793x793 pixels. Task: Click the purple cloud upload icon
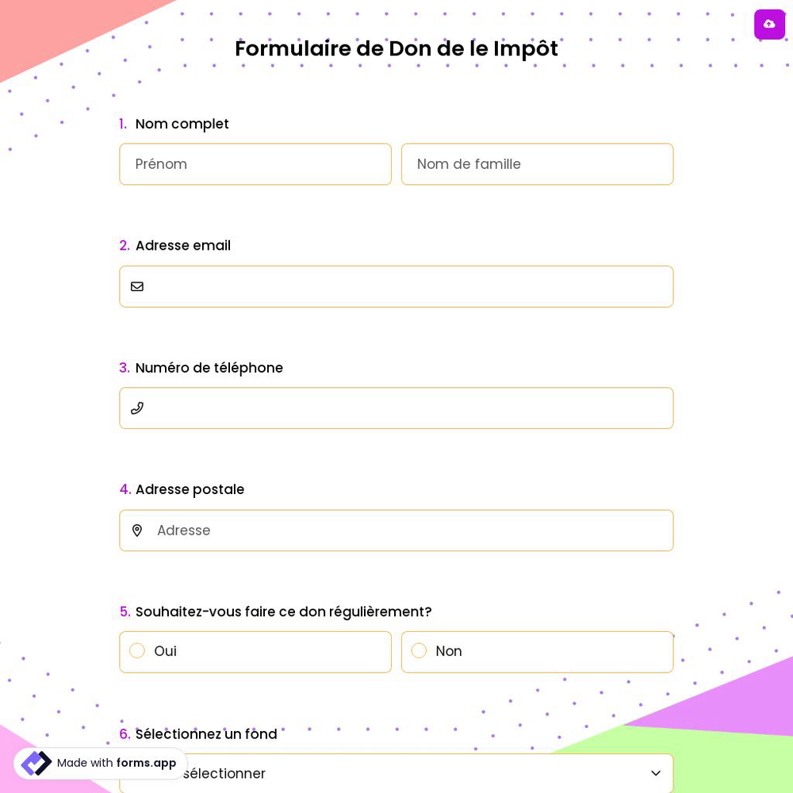tap(769, 24)
